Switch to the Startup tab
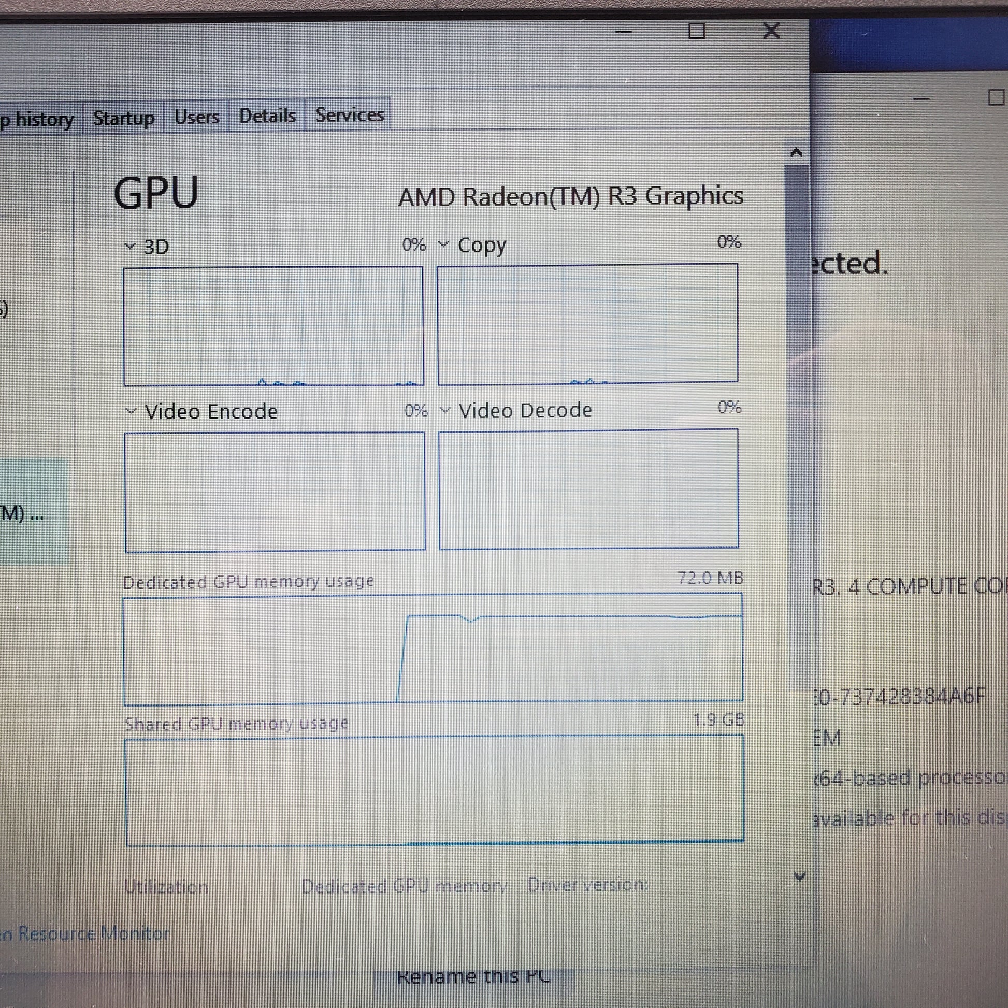1008x1008 pixels. (124, 118)
